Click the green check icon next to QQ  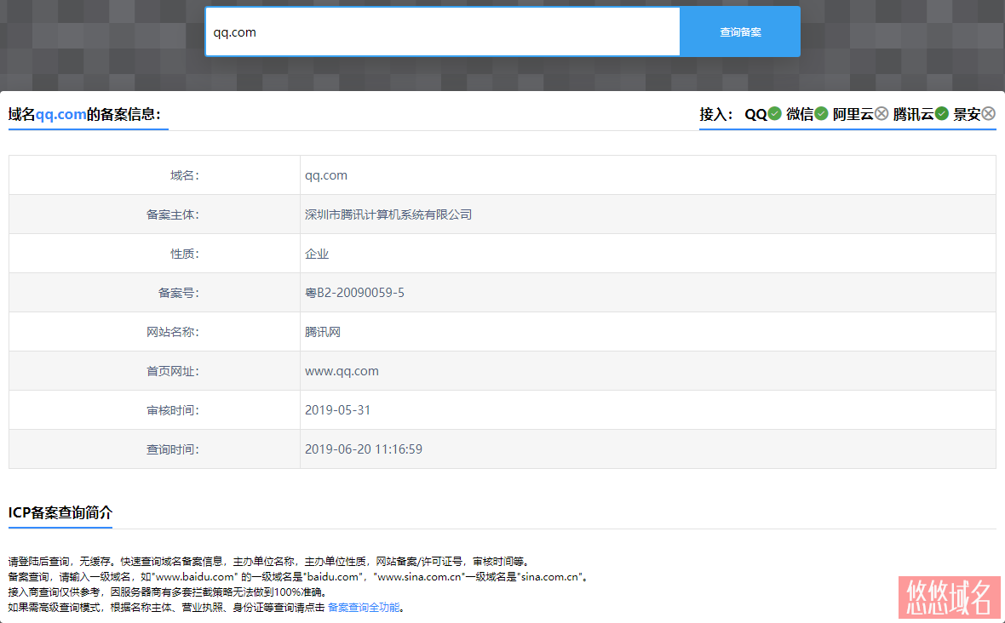click(x=775, y=114)
